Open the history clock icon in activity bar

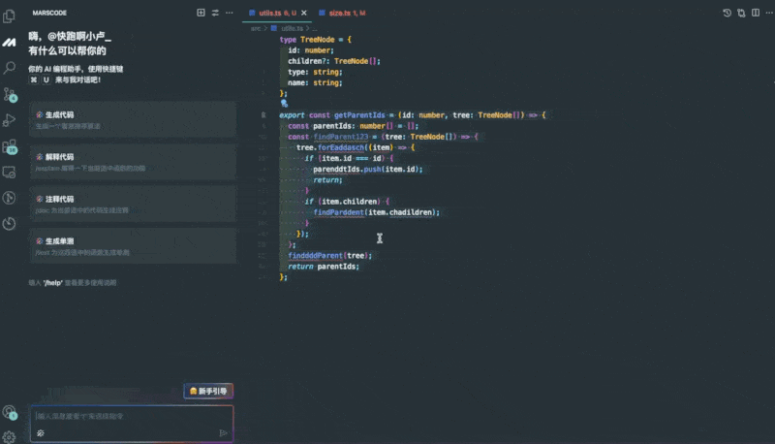tap(9, 224)
